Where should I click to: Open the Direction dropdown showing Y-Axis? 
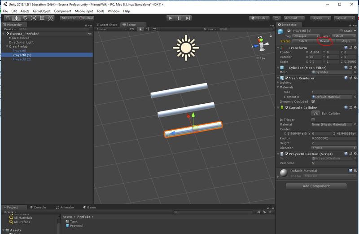point(334,148)
